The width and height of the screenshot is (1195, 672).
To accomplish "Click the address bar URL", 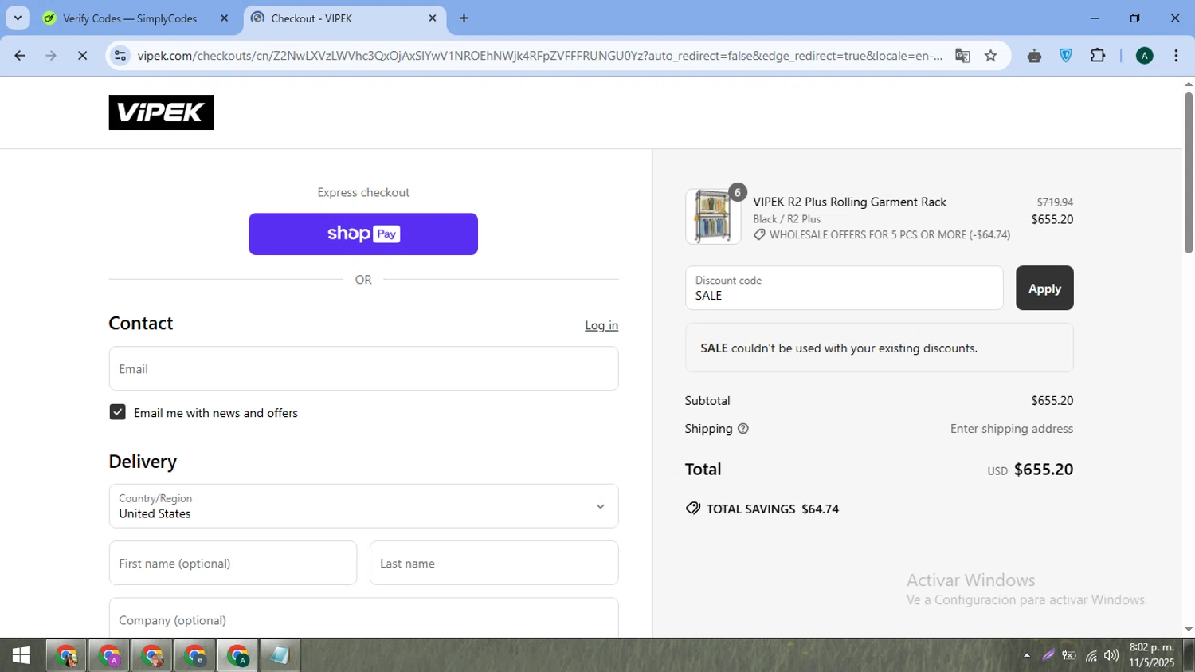I will 539,56.
